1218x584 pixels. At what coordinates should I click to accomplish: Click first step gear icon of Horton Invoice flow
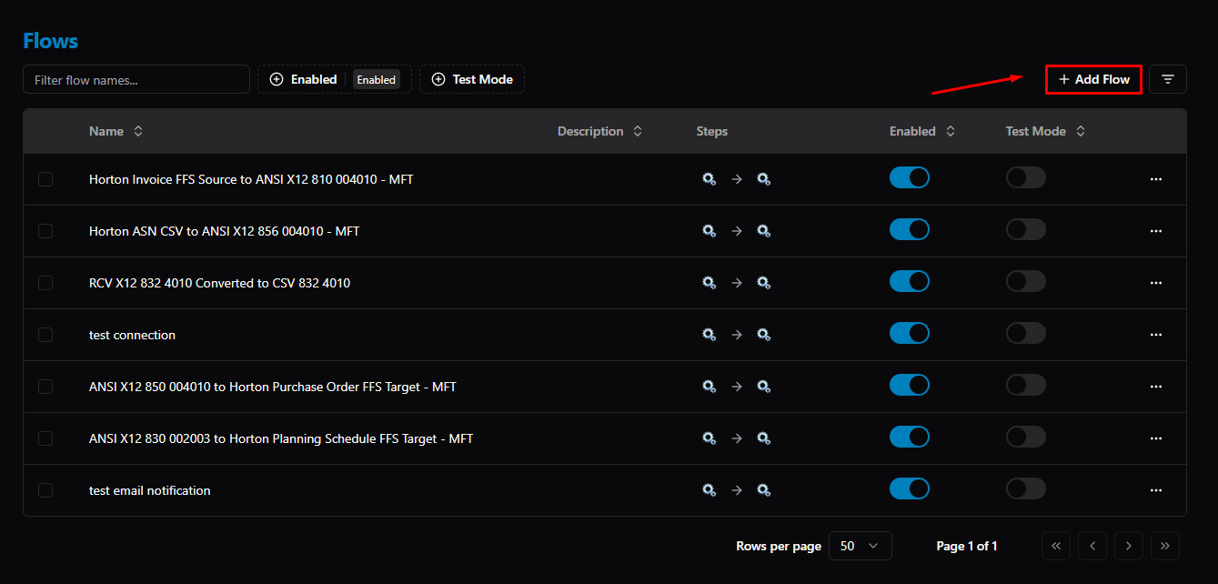tap(709, 179)
